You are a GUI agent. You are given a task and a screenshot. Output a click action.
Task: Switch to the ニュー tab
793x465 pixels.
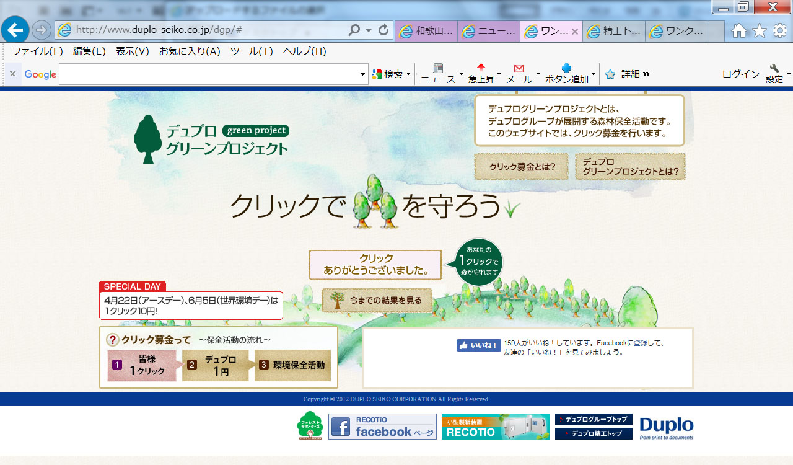(489, 31)
